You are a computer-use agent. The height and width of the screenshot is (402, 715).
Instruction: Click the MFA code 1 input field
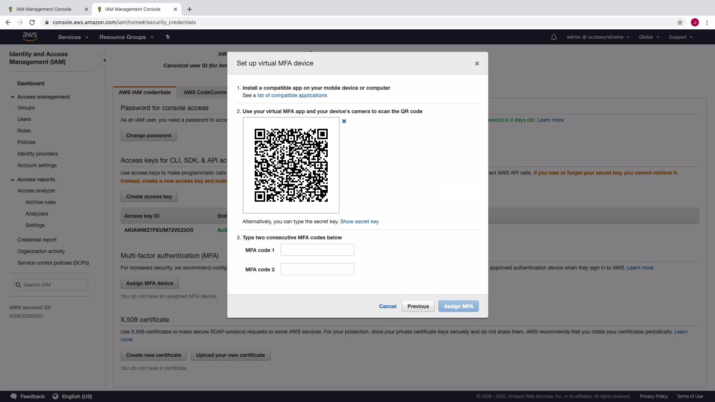pyautogui.click(x=317, y=250)
